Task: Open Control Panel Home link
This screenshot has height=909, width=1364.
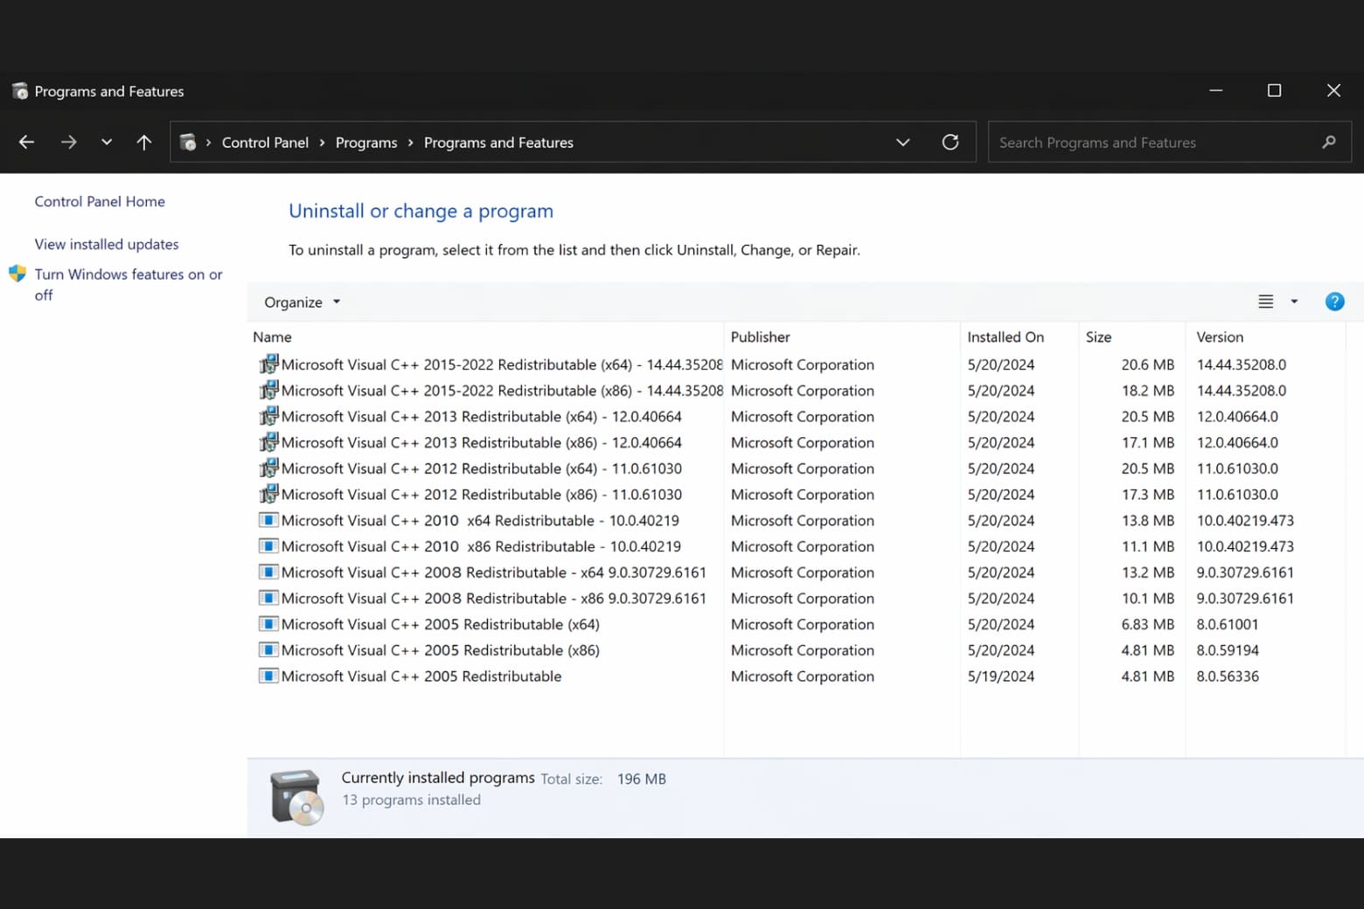Action: pyautogui.click(x=100, y=201)
